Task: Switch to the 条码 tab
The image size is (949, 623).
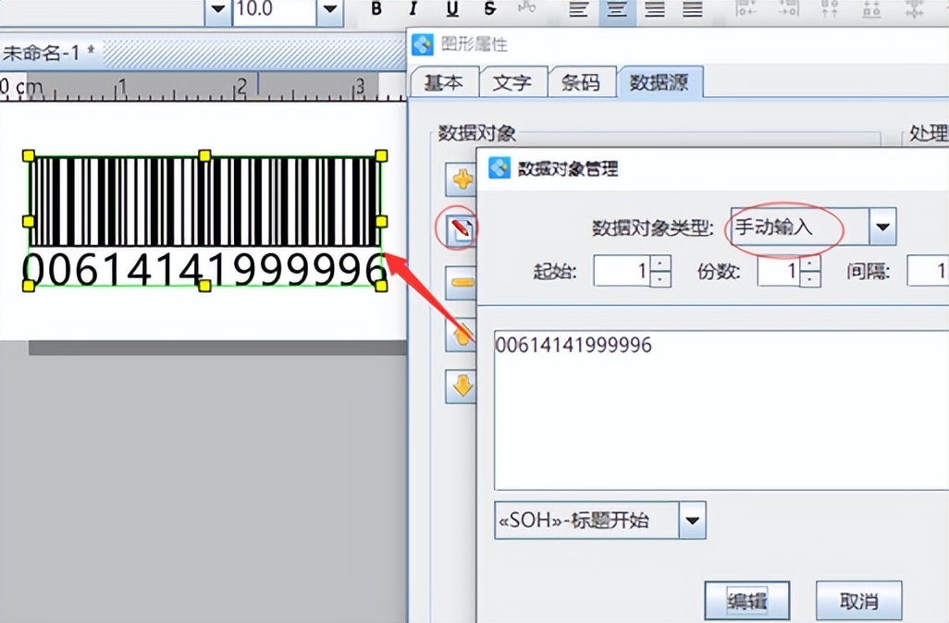Action: (583, 81)
